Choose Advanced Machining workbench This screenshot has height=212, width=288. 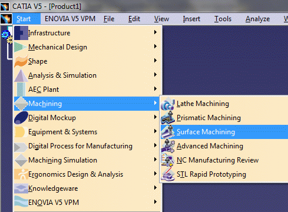pyautogui.click(x=224, y=146)
